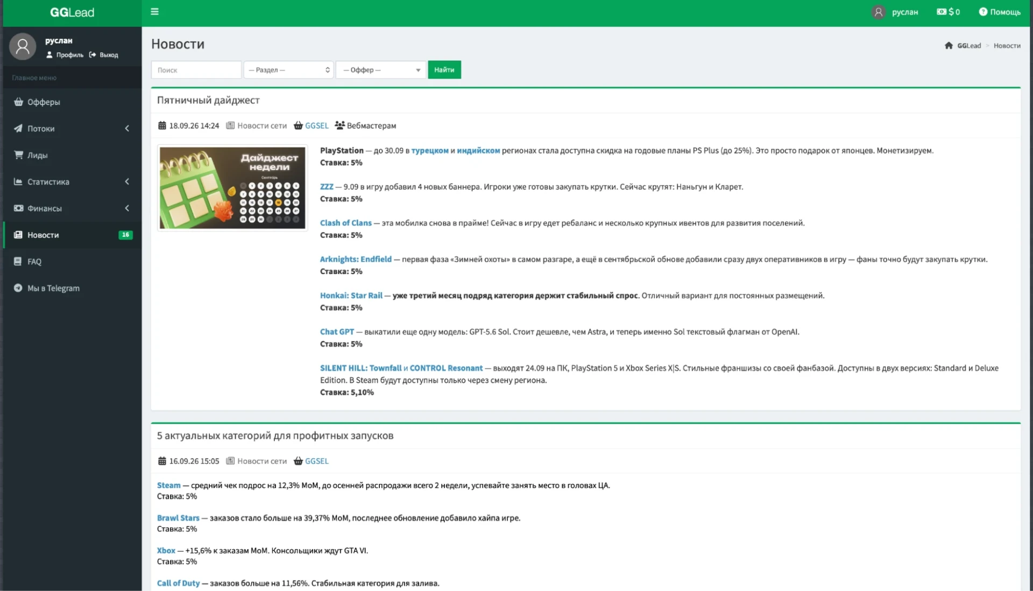1033x591 pixels.
Task: Open Финансы menu item
Action: pos(45,208)
